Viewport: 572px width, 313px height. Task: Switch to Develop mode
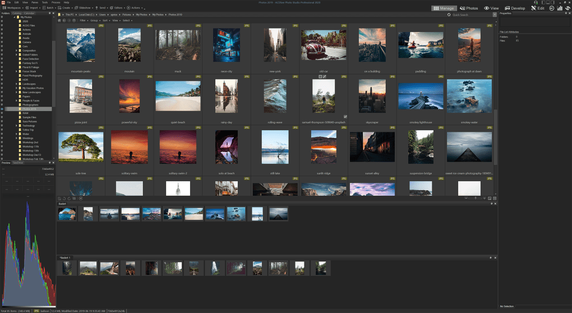[x=515, y=8]
